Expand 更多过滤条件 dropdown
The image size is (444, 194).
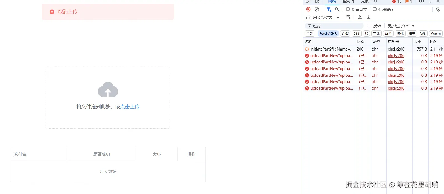point(401,26)
